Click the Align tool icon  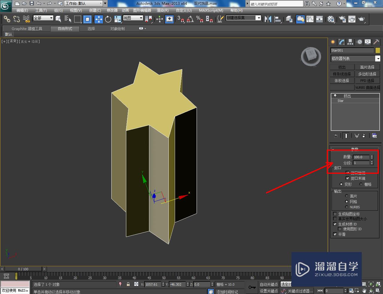point(278,19)
